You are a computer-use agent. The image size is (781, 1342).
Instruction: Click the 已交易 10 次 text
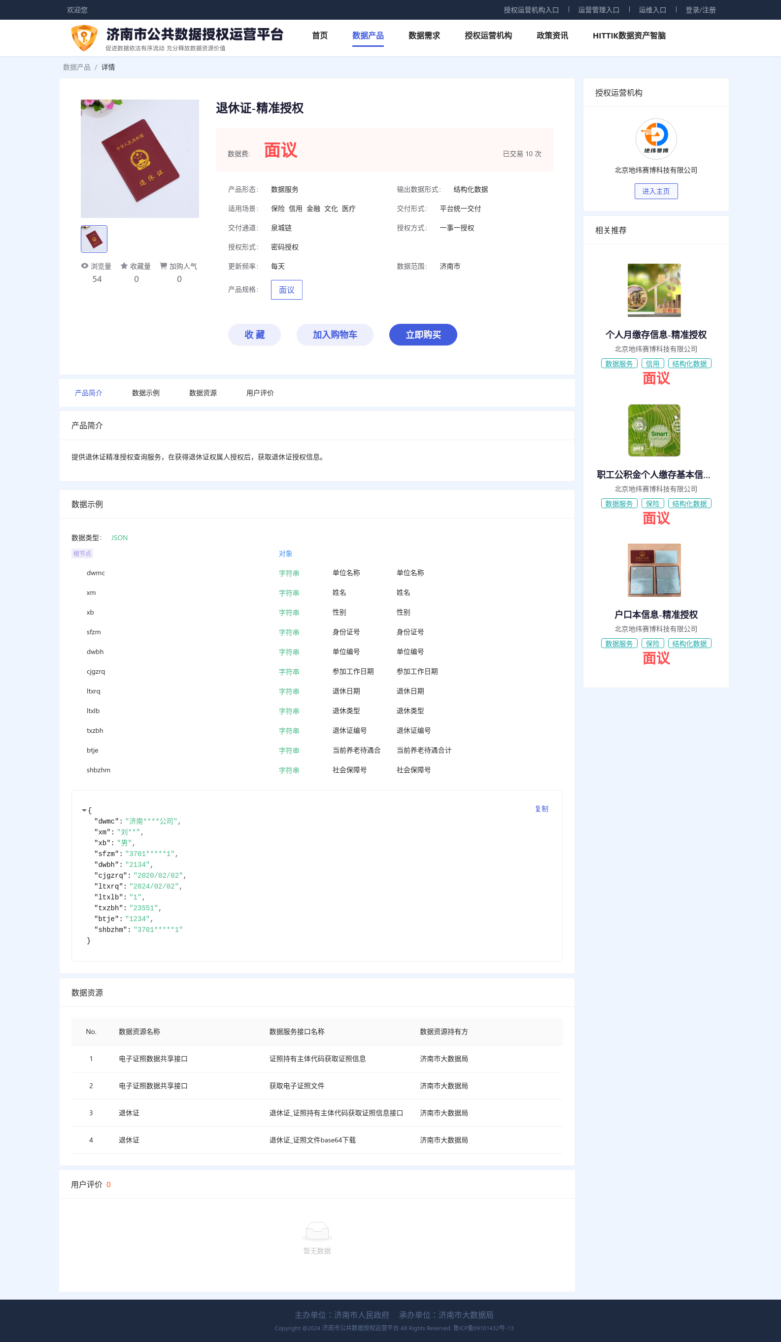tap(522, 154)
